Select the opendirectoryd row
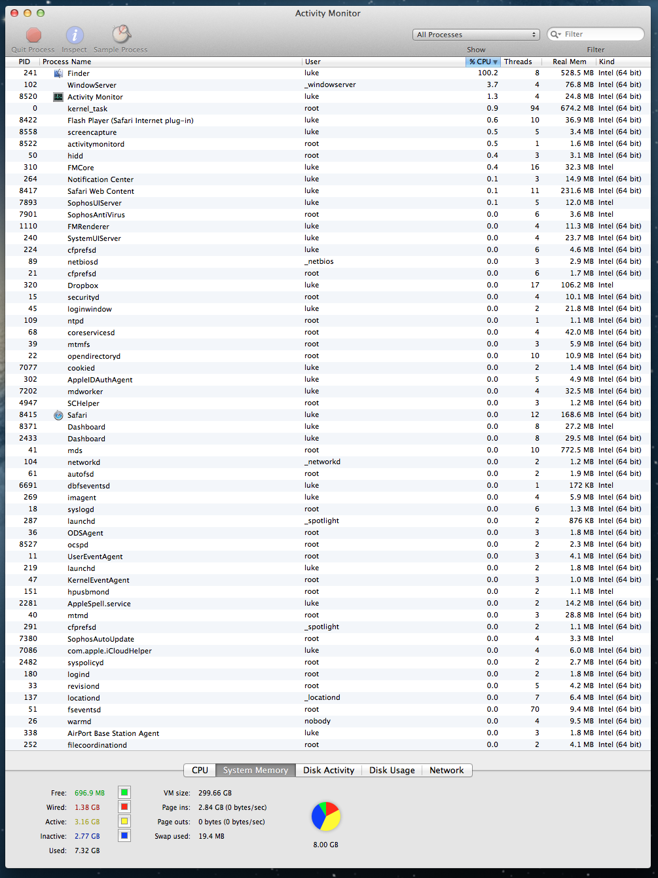The height and width of the screenshot is (878, 658). point(329,356)
